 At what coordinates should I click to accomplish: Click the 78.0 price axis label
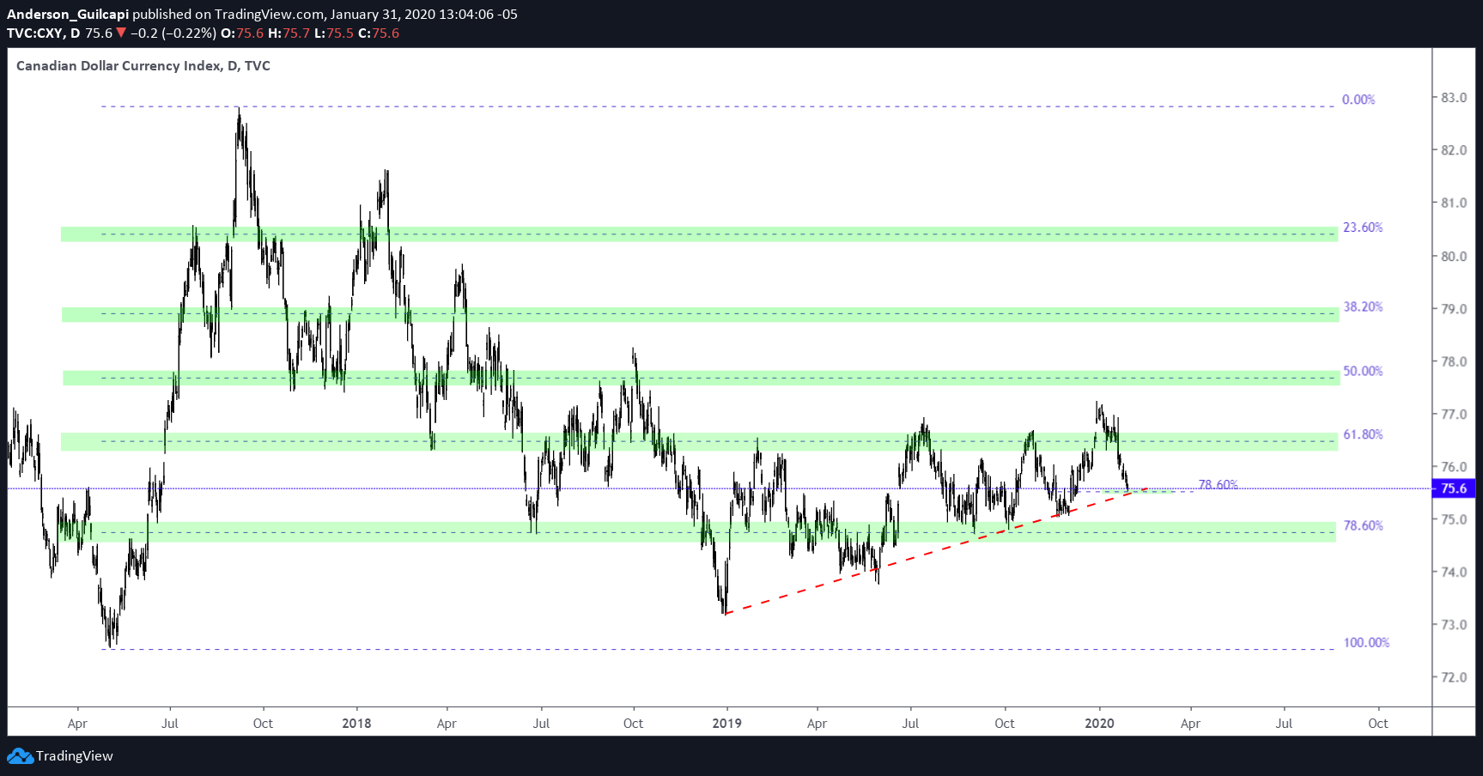click(x=1454, y=362)
